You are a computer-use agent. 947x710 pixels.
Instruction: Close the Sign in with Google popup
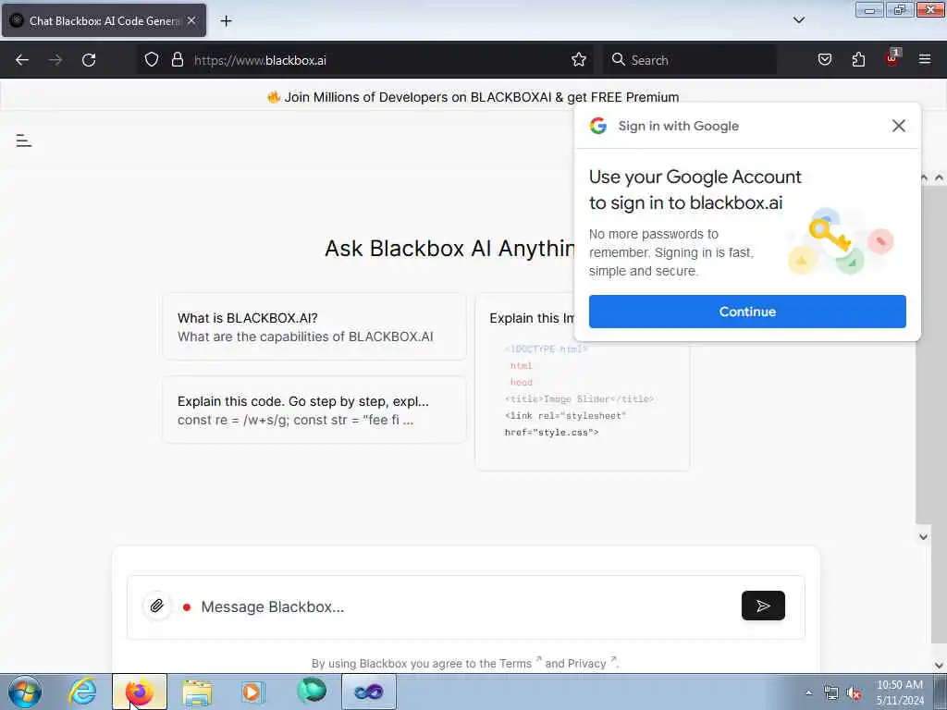(x=899, y=126)
